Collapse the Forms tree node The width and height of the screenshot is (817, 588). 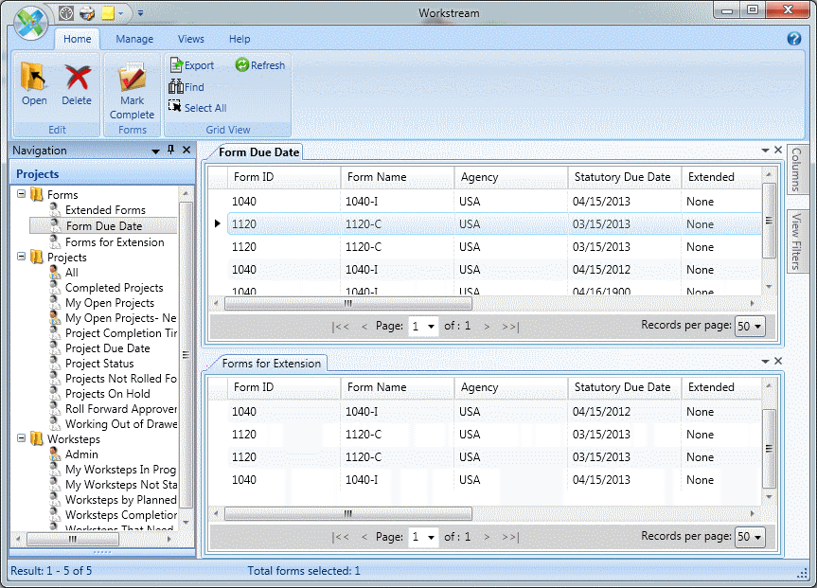click(x=21, y=193)
